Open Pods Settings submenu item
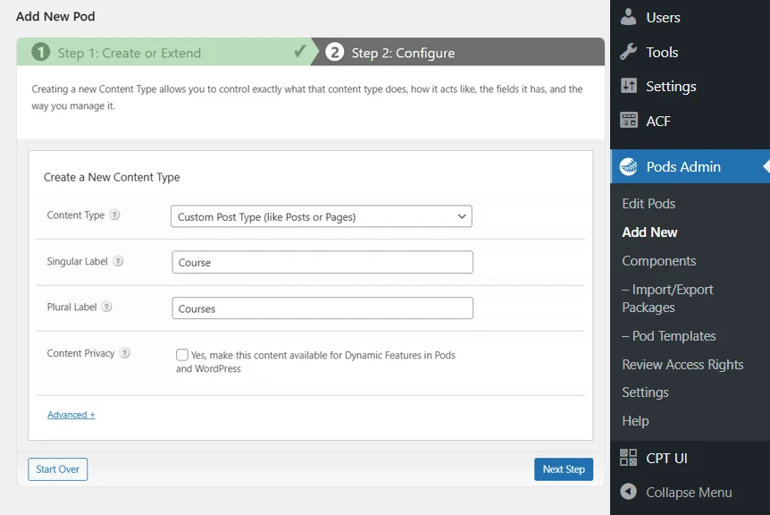Screen dimensions: 770x515 tap(645, 393)
